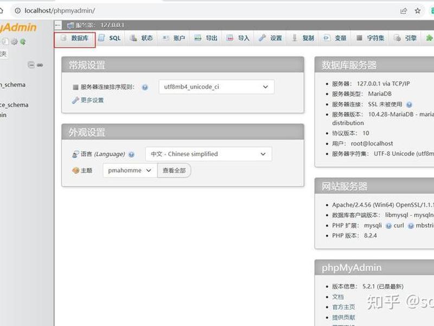Click the PHP 版本: 8.2.4 entry
The height and width of the screenshot is (326, 434).
click(x=355, y=236)
